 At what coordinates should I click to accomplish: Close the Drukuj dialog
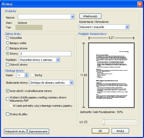click(x=140, y=4)
